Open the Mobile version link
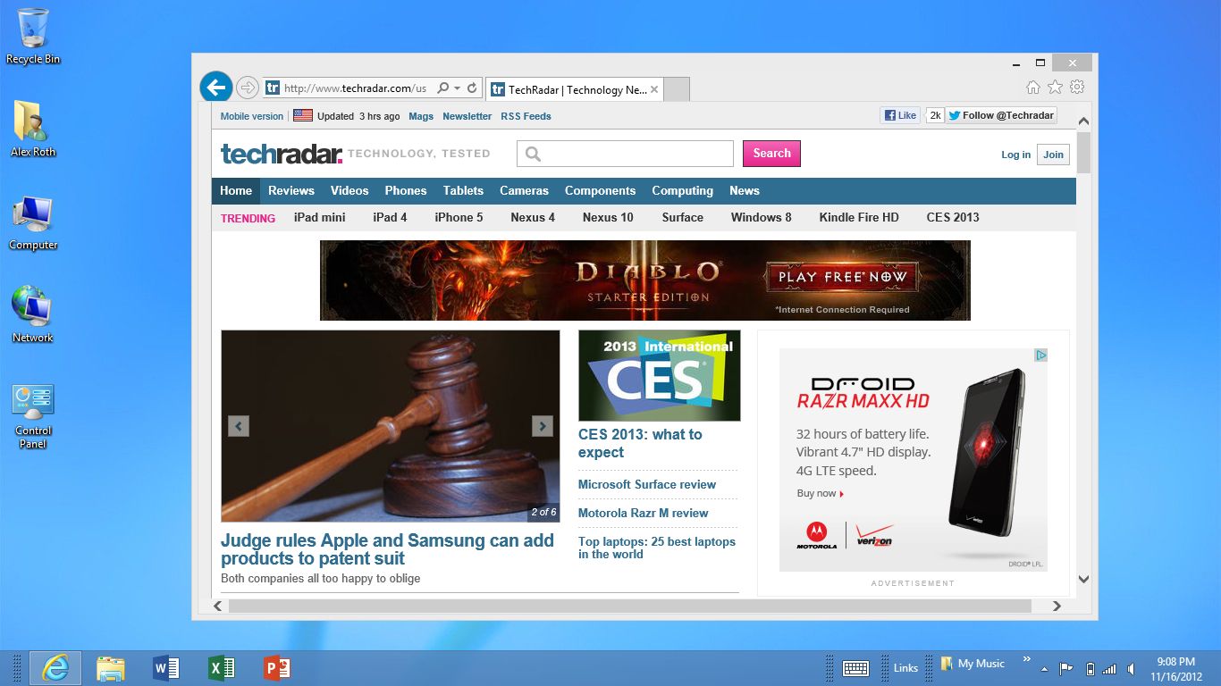This screenshot has height=686, width=1221. (252, 116)
